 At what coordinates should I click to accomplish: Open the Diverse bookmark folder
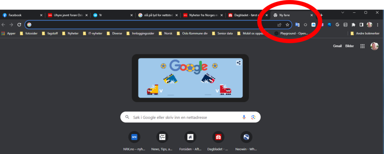click(114, 33)
